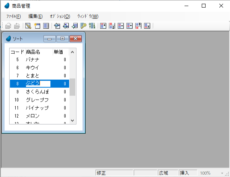Click the single down-arrow next record icon
The height and width of the screenshot is (177, 230).
point(130,26)
